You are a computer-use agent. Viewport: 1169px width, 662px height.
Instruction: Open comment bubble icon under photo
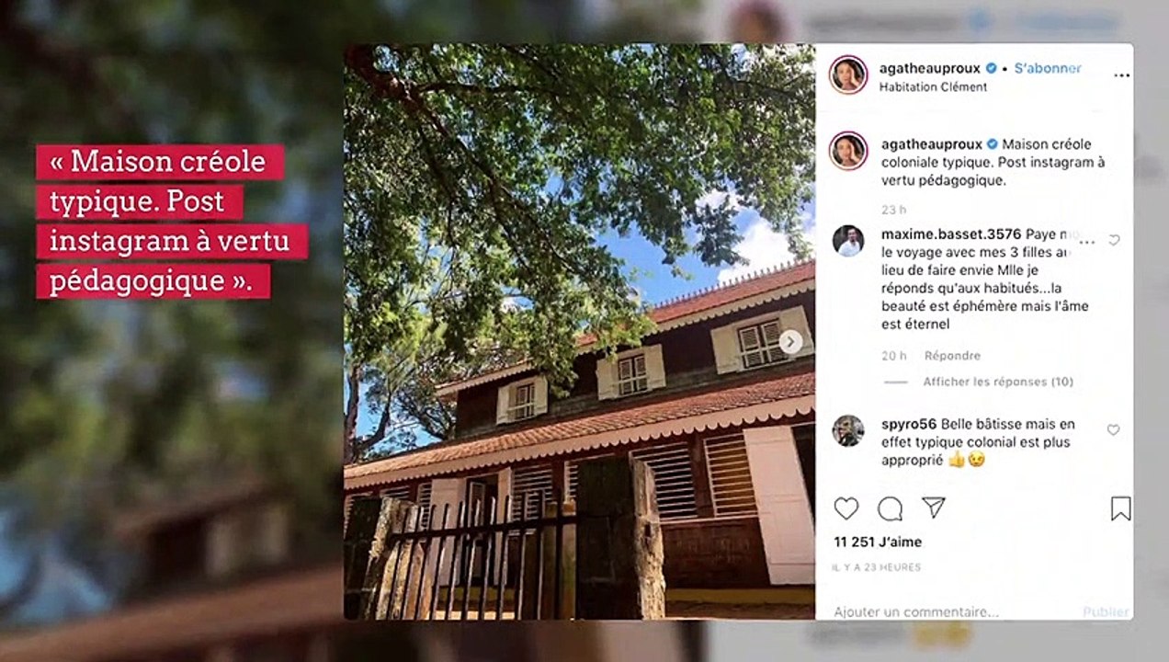point(890,508)
